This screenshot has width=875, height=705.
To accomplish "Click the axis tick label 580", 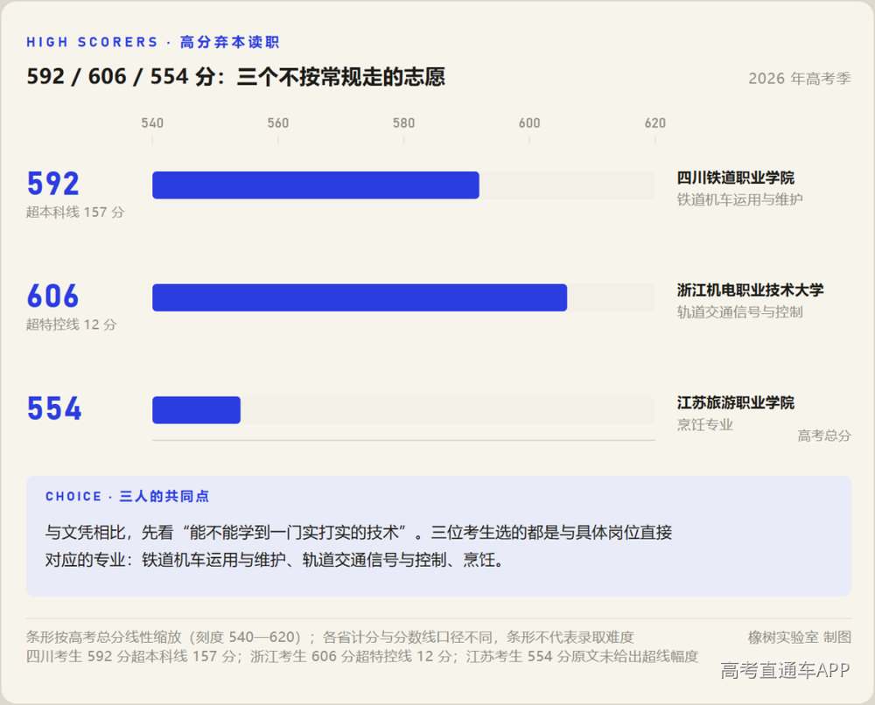I will 403,123.
